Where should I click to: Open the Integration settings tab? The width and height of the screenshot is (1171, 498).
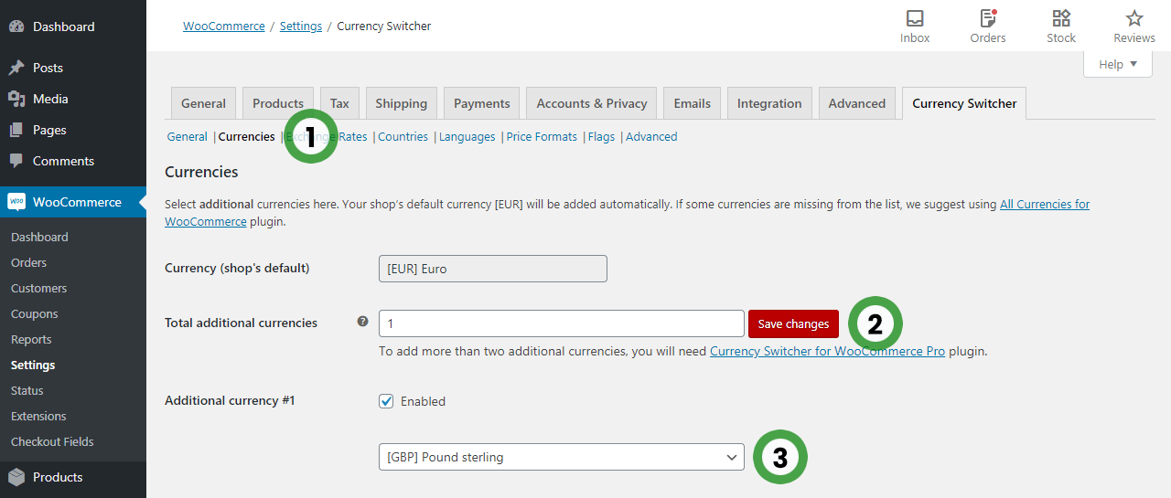(769, 103)
